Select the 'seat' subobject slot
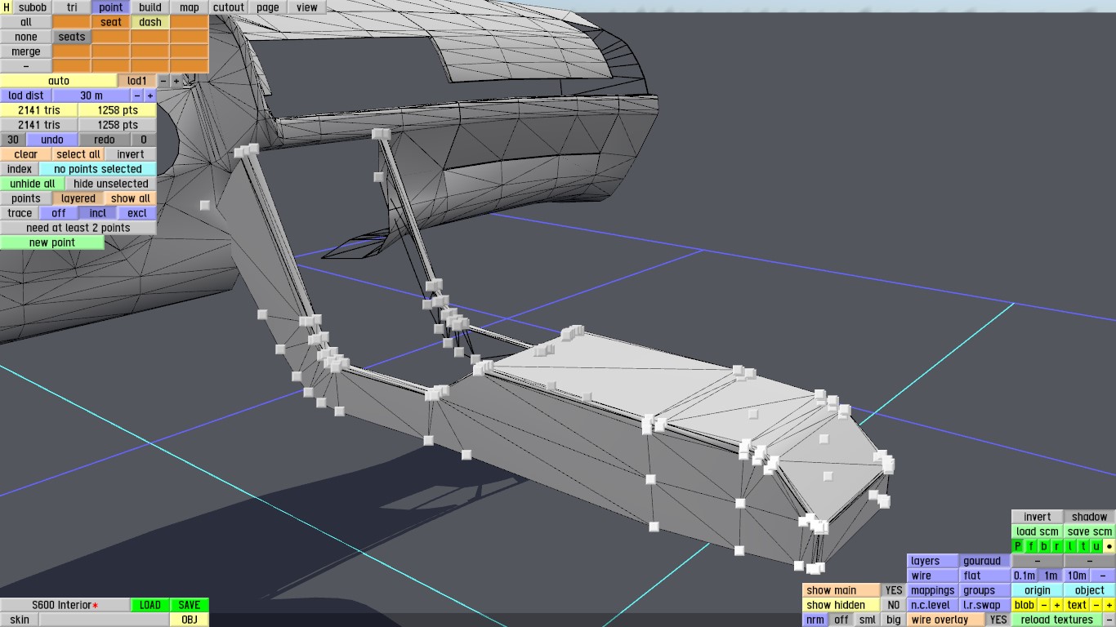 coord(111,22)
